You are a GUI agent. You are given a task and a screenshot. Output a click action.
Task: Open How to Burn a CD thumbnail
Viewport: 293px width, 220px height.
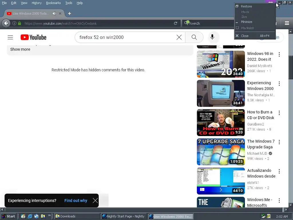pyautogui.click(x=221, y=122)
